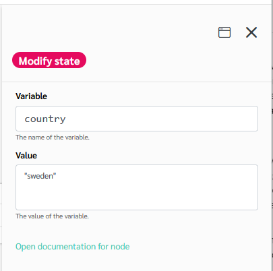Select the "country" text in Variable field
This screenshot has width=273, height=271.
point(45,119)
